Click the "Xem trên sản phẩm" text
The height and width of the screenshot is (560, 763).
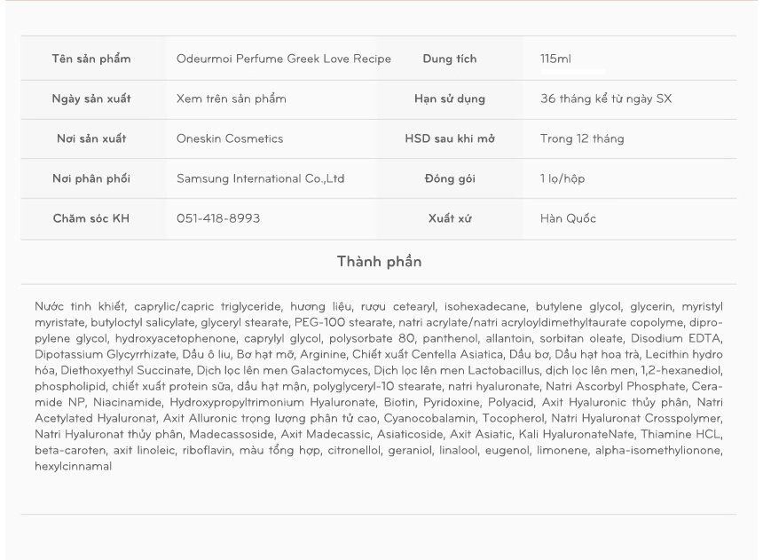231,99
